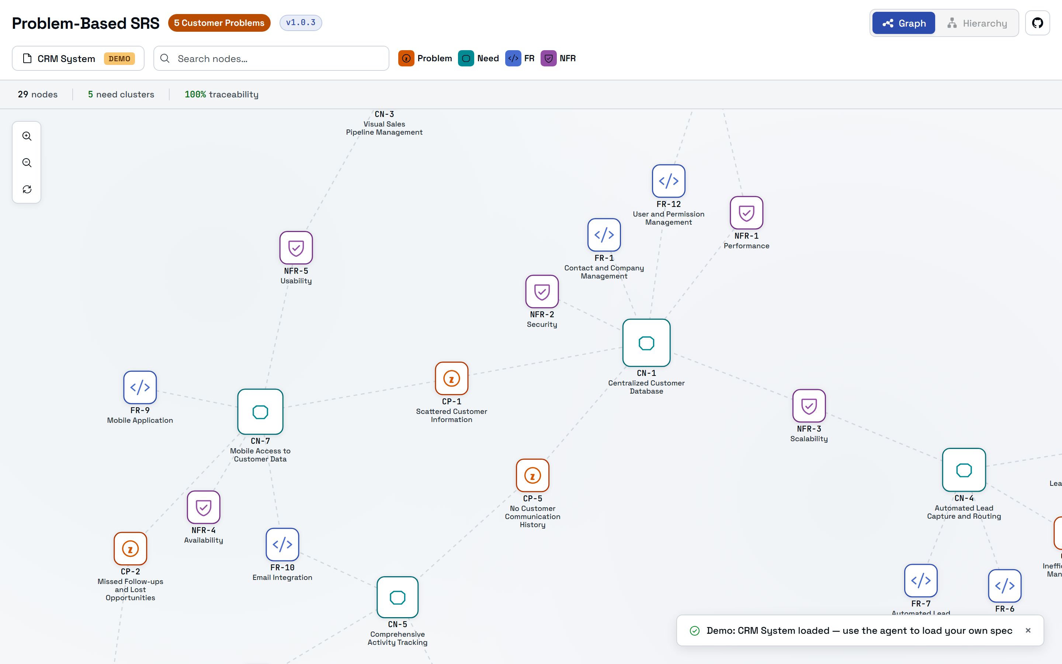
Task: Select the FR-1 Contact and Company Management node
Action: (x=604, y=235)
